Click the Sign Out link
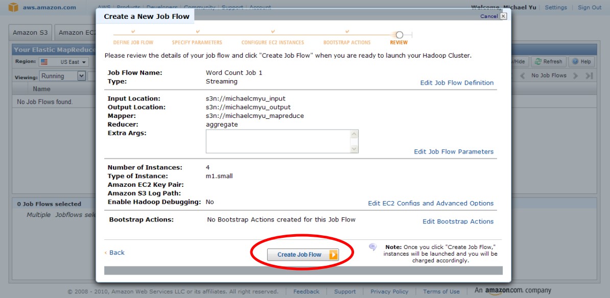Image resolution: width=610 pixels, height=298 pixels. (589, 8)
